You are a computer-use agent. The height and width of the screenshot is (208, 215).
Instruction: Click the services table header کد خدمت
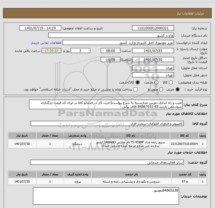point(185,174)
